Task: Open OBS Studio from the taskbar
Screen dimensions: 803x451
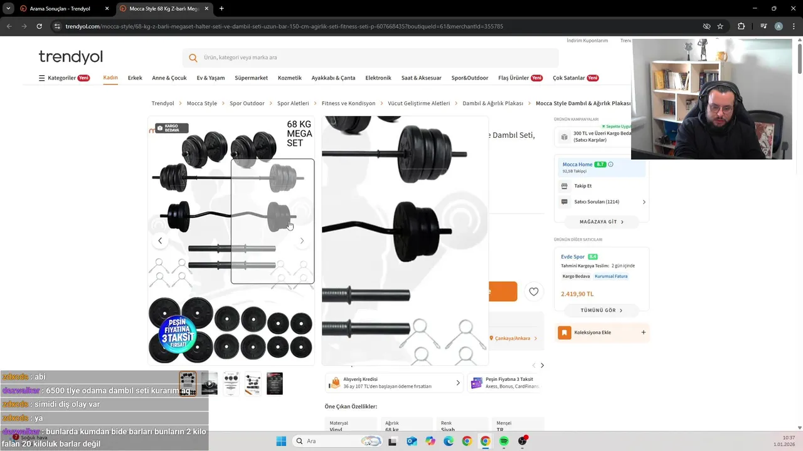Action: (x=522, y=441)
